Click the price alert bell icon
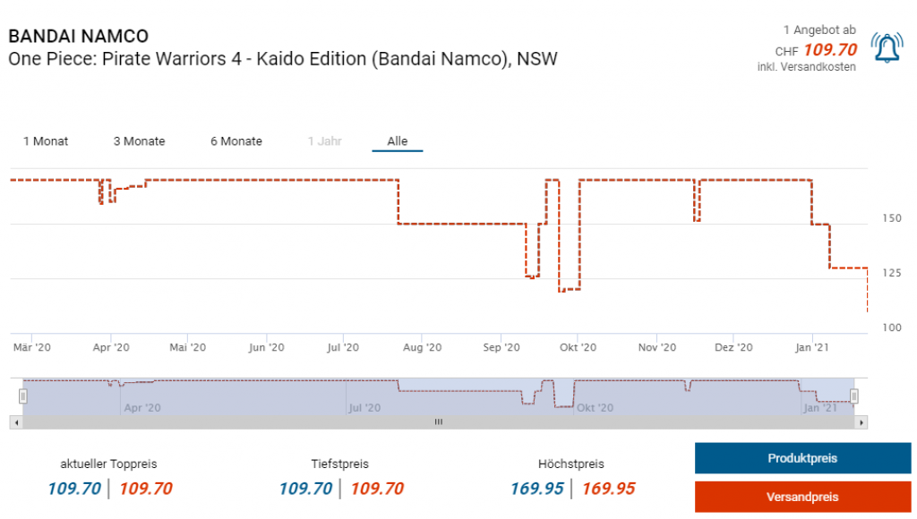 [887, 48]
